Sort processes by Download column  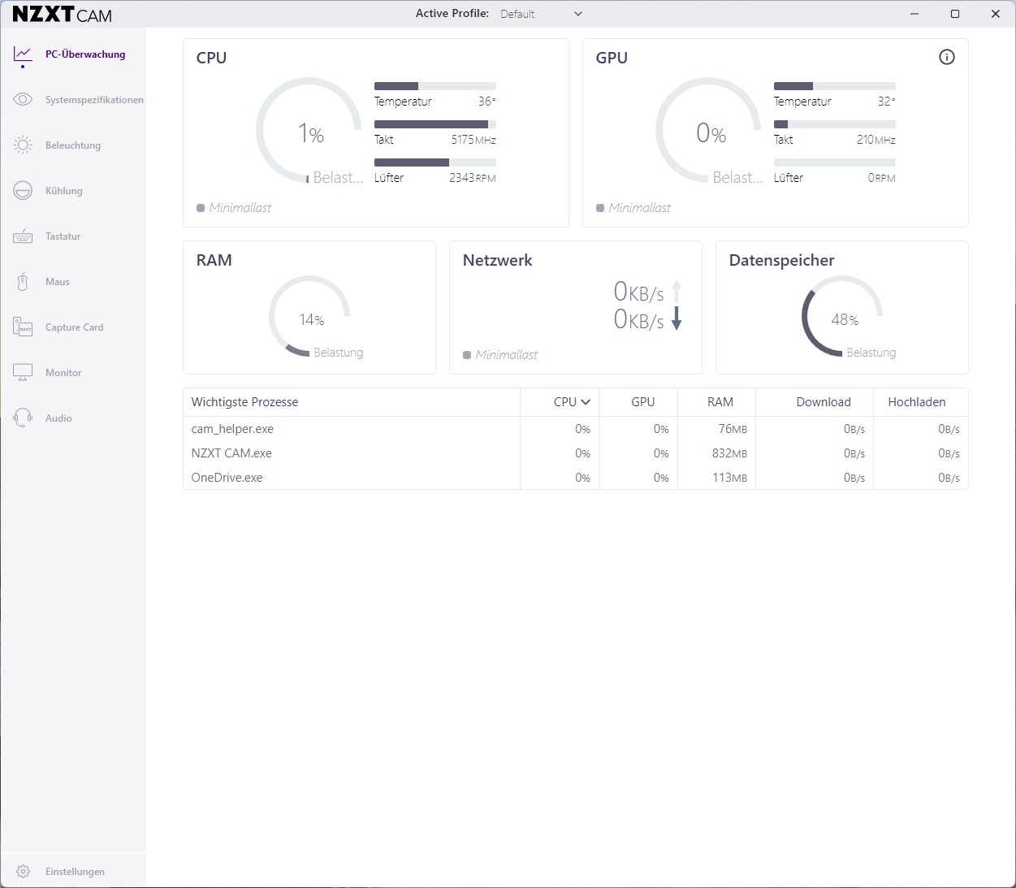point(824,402)
